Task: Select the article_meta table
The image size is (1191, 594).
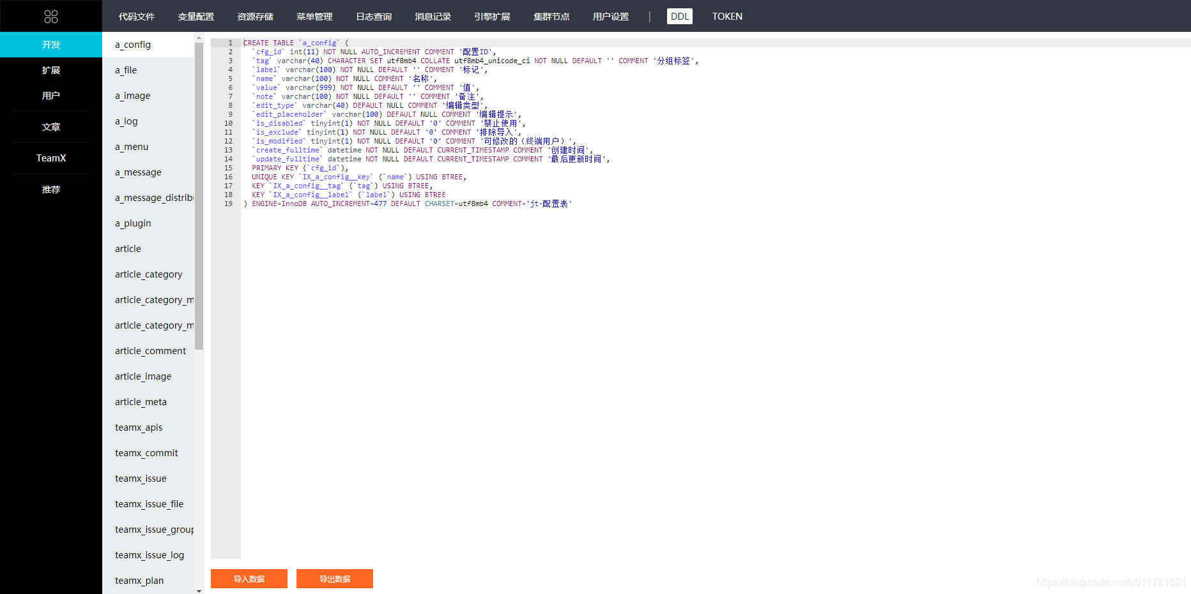Action: click(148, 402)
